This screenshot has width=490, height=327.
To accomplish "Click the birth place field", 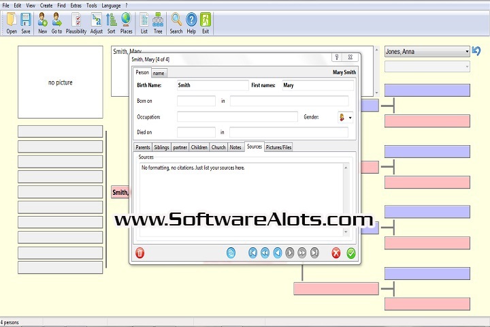I will [289, 101].
